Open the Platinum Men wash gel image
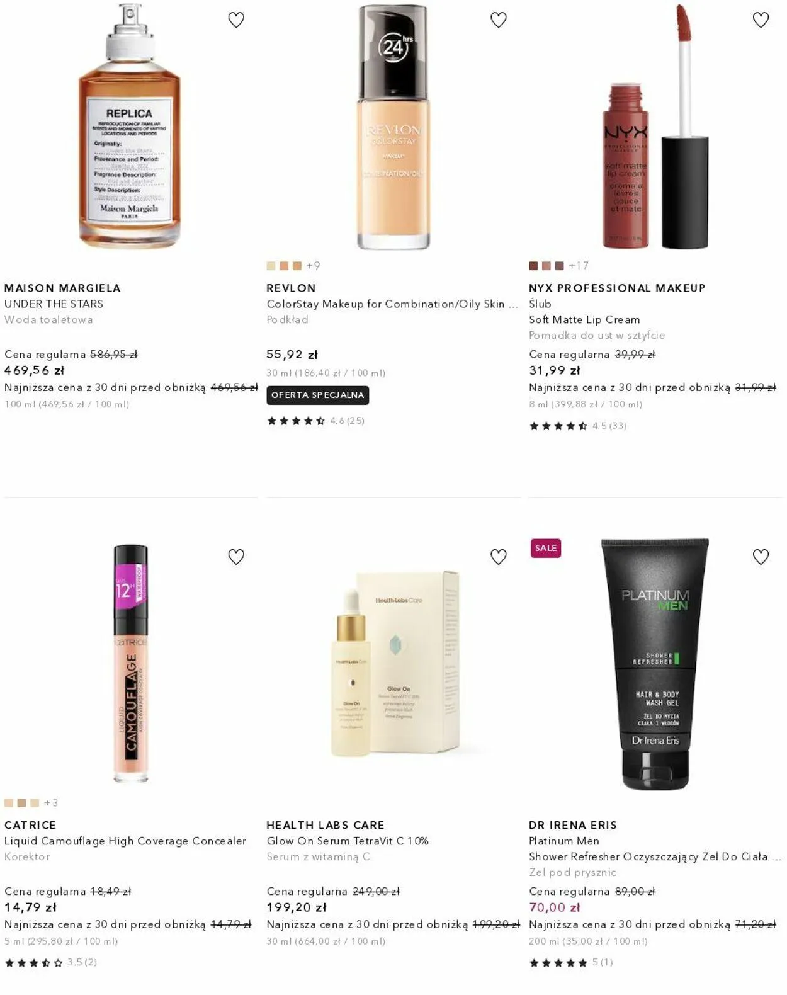The image size is (787, 995). click(655, 664)
